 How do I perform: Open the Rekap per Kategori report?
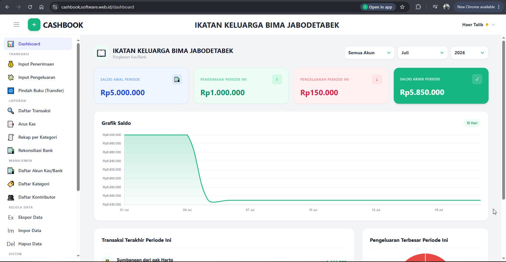(x=38, y=137)
